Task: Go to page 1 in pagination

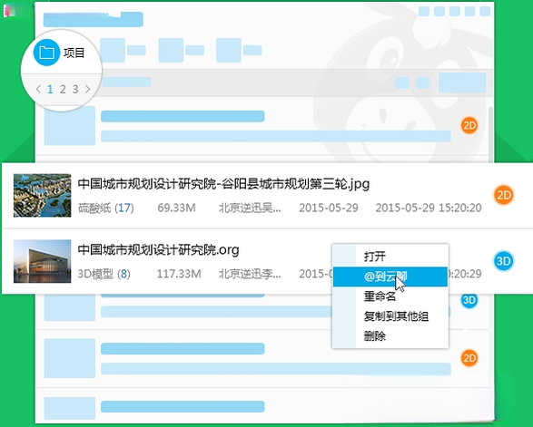Action: 50,89
